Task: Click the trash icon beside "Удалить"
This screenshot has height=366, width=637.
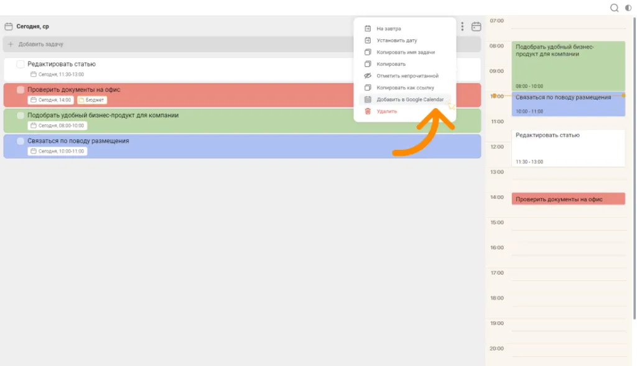Action: coord(366,111)
